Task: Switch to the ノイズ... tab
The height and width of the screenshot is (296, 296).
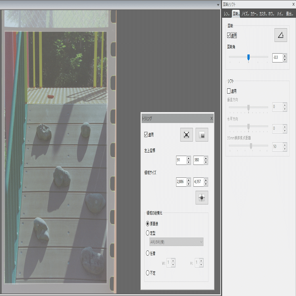Action: pos(245,14)
